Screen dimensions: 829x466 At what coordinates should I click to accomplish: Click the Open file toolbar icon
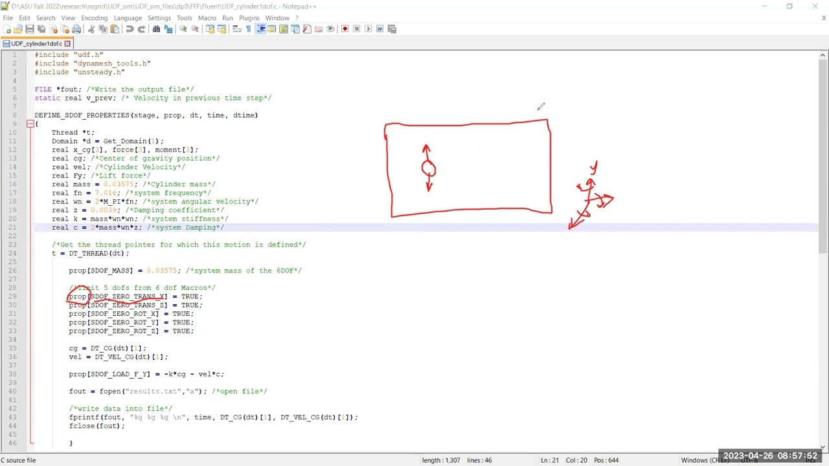[18, 29]
